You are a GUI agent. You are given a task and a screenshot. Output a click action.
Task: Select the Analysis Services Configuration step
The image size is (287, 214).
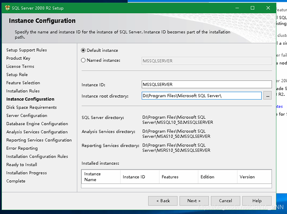click(37, 132)
